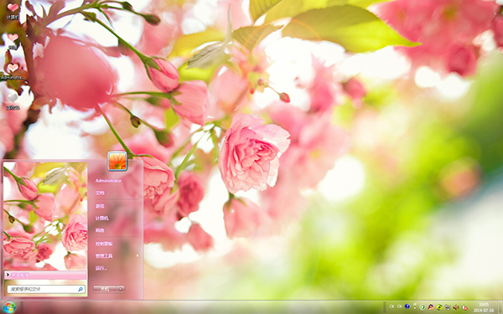Viewport: 503px width, 314px height.
Task: Open 管理工具 in the Start menu
Action: pos(104,256)
